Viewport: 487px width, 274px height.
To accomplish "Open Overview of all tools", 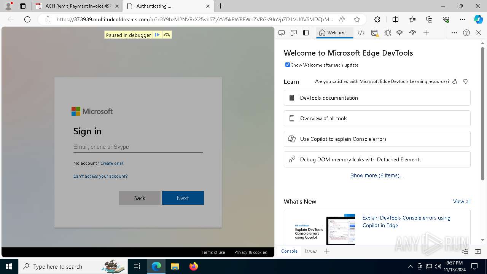I will pyautogui.click(x=377, y=118).
